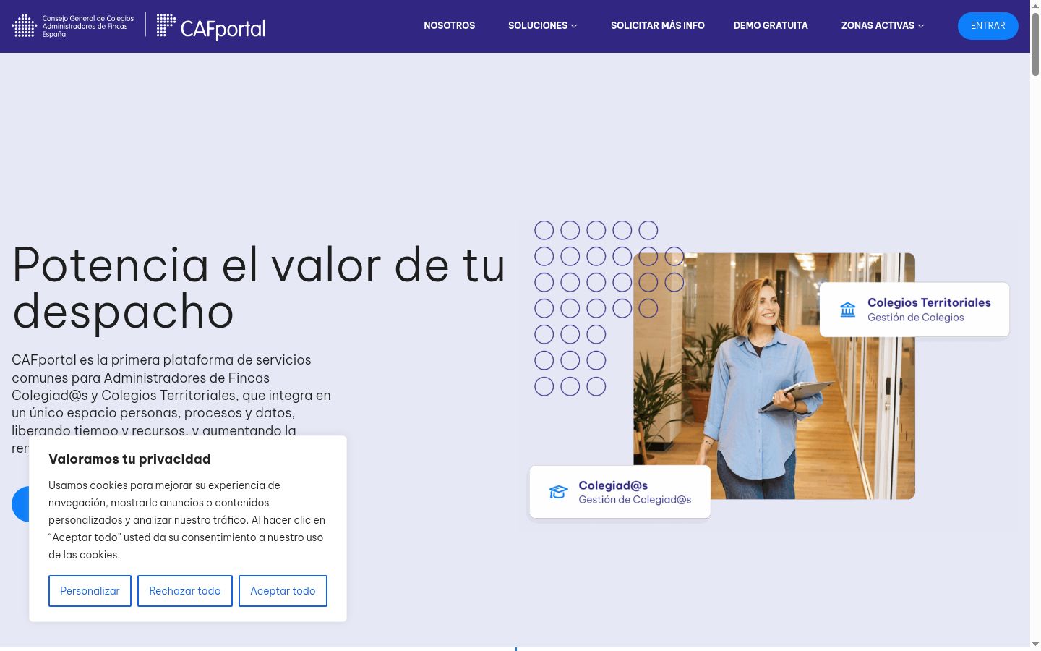This screenshot has width=1041, height=651.
Task: Open the Nosotros menu item
Action: [x=450, y=25]
